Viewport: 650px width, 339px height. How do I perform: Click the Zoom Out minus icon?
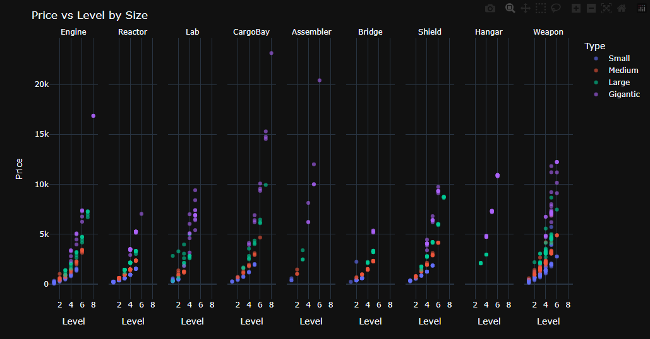click(x=591, y=8)
